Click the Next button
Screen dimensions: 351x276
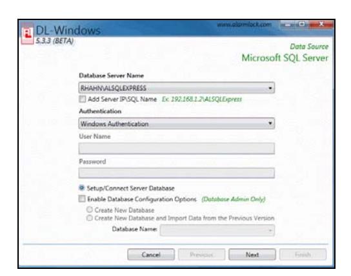point(252,255)
